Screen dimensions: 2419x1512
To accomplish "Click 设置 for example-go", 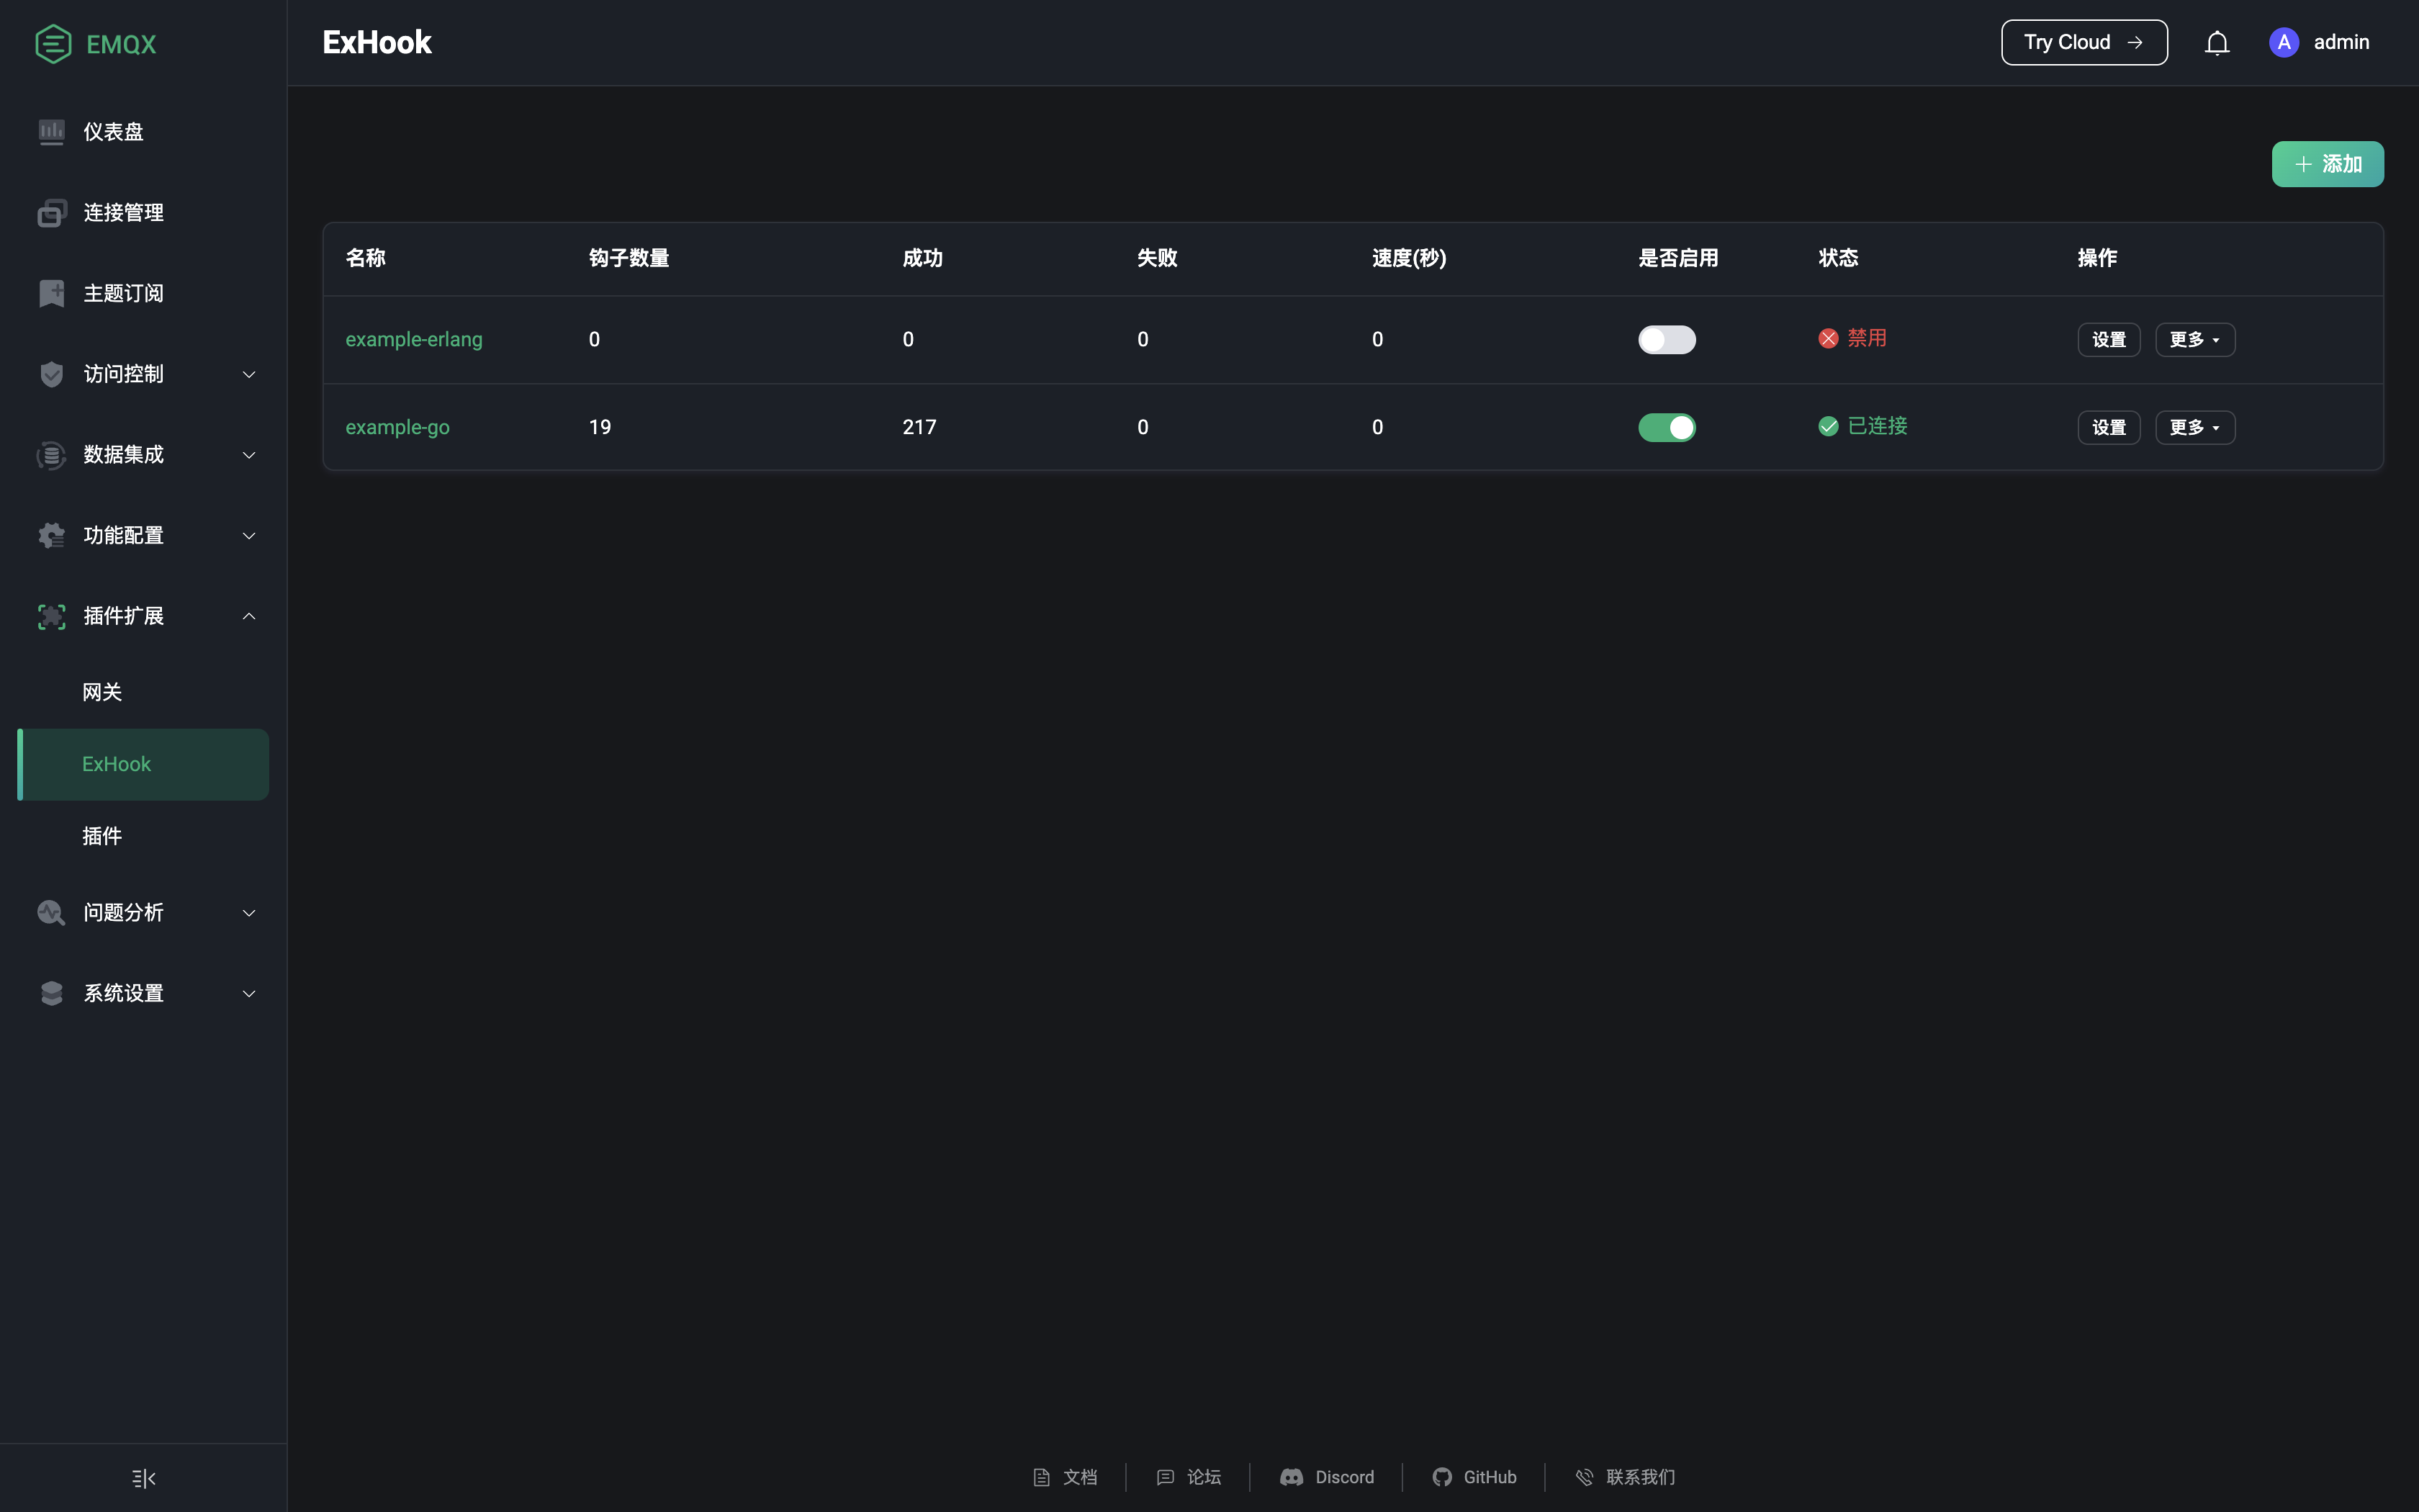I will [x=2109, y=428].
